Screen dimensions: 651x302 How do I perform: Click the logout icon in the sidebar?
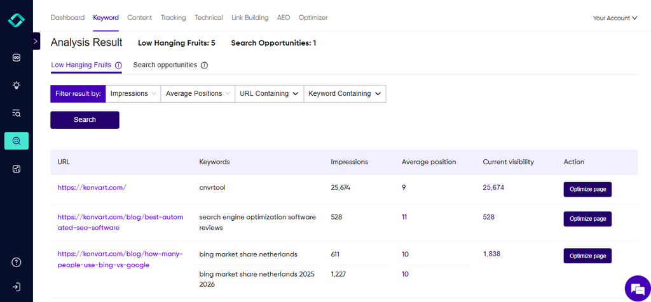click(x=16, y=287)
